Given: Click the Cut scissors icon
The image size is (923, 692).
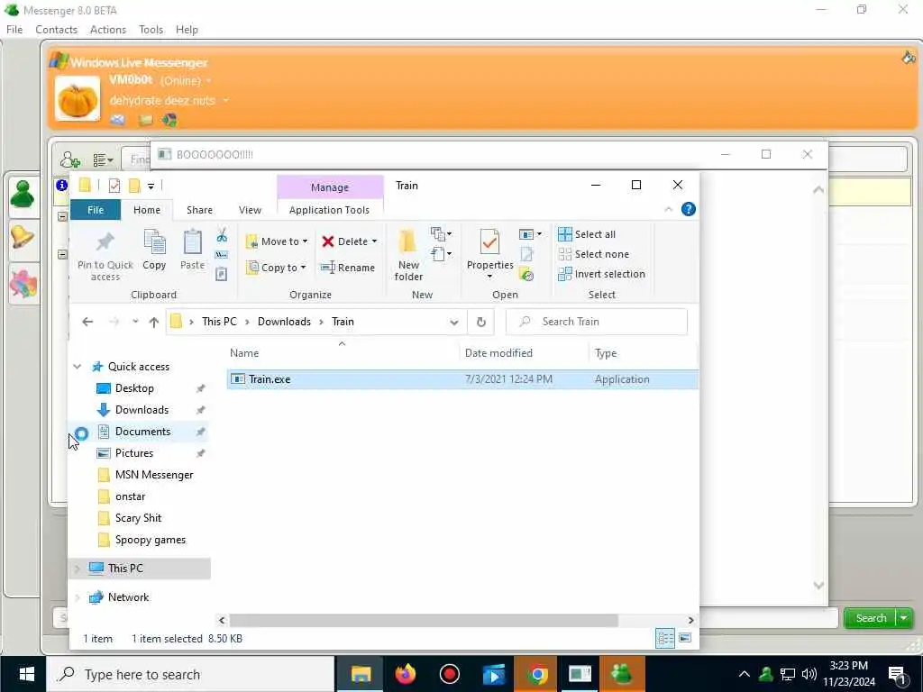Looking at the screenshot, I should click(222, 235).
